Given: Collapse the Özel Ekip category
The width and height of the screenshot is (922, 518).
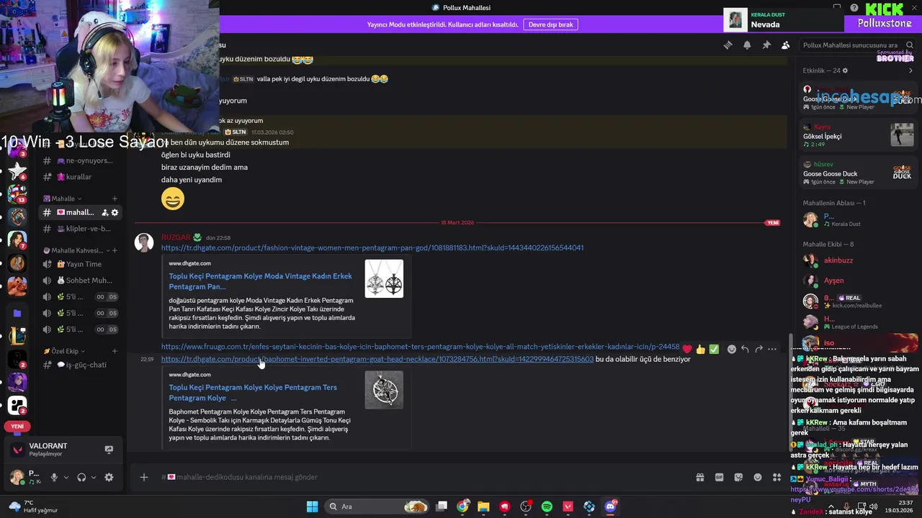Looking at the screenshot, I should click(x=66, y=351).
